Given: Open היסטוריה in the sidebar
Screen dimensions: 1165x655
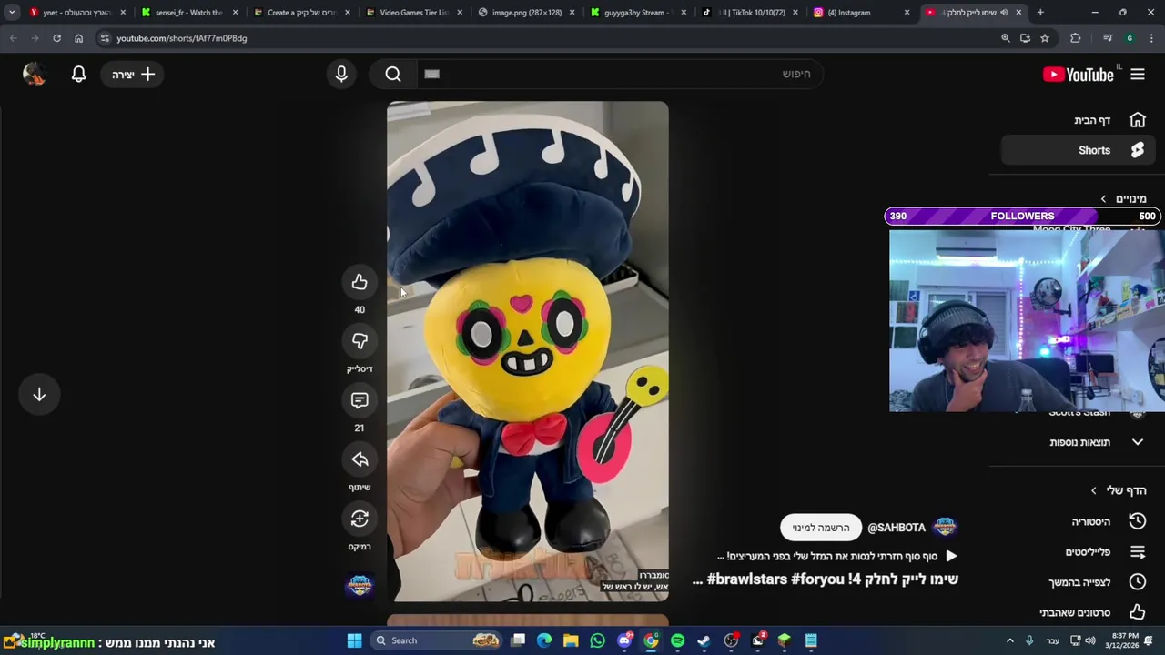Looking at the screenshot, I should [1078, 521].
